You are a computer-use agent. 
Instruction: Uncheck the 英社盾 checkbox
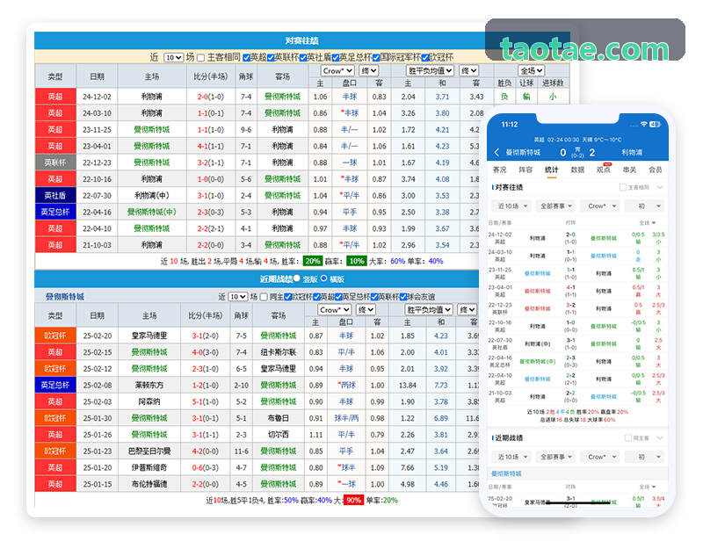pos(303,58)
